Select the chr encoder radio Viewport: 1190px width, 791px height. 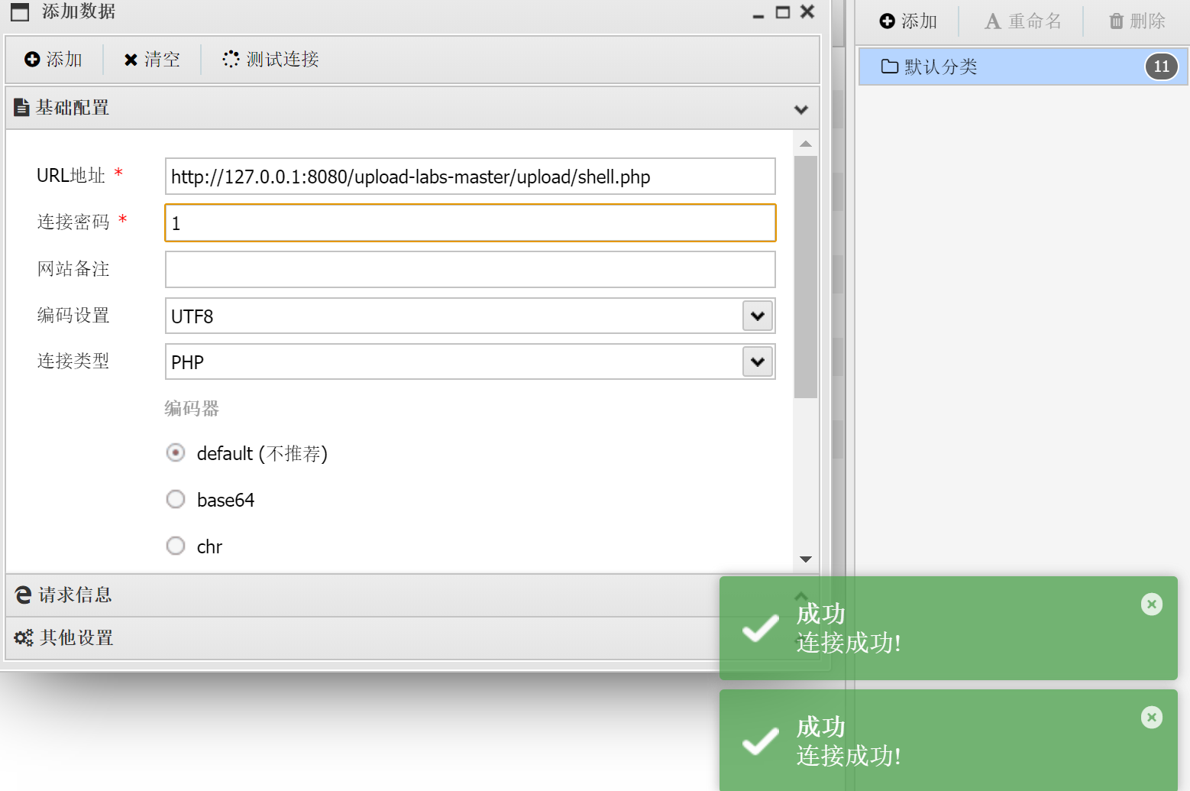(176, 546)
